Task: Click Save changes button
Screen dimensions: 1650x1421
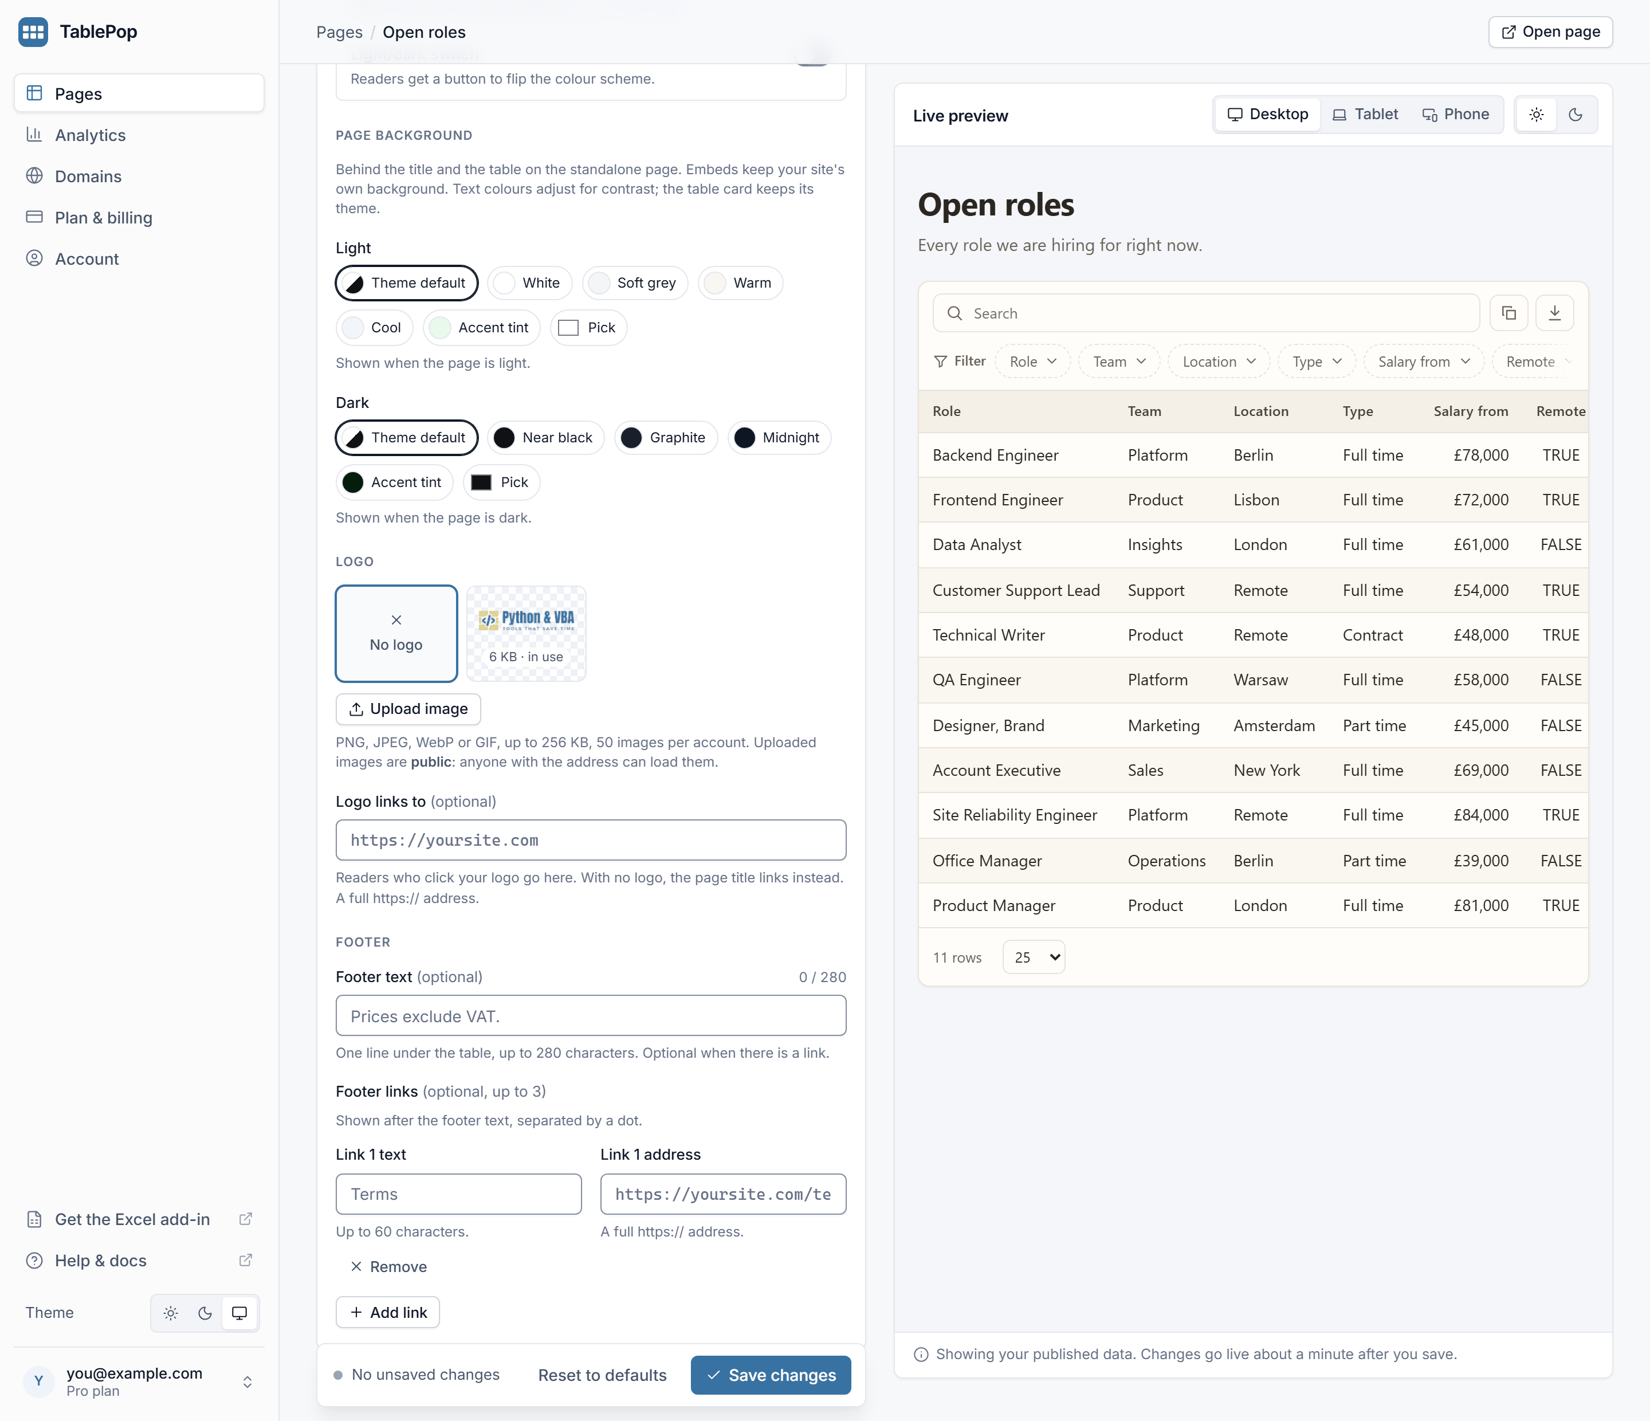Action: click(x=771, y=1375)
